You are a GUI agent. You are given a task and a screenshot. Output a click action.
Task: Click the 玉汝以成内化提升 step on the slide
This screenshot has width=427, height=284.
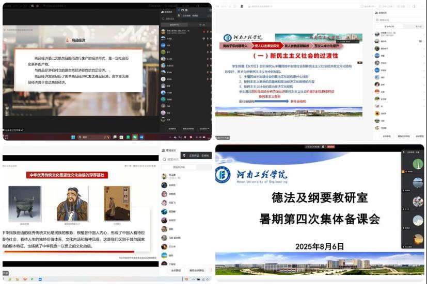(x=327, y=46)
